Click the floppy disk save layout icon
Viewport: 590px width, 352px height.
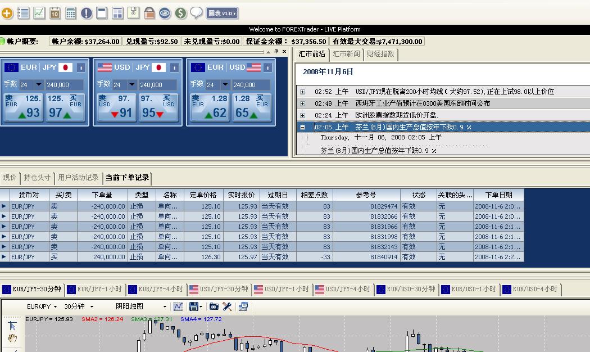pyautogui.click(x=133, y=13)
